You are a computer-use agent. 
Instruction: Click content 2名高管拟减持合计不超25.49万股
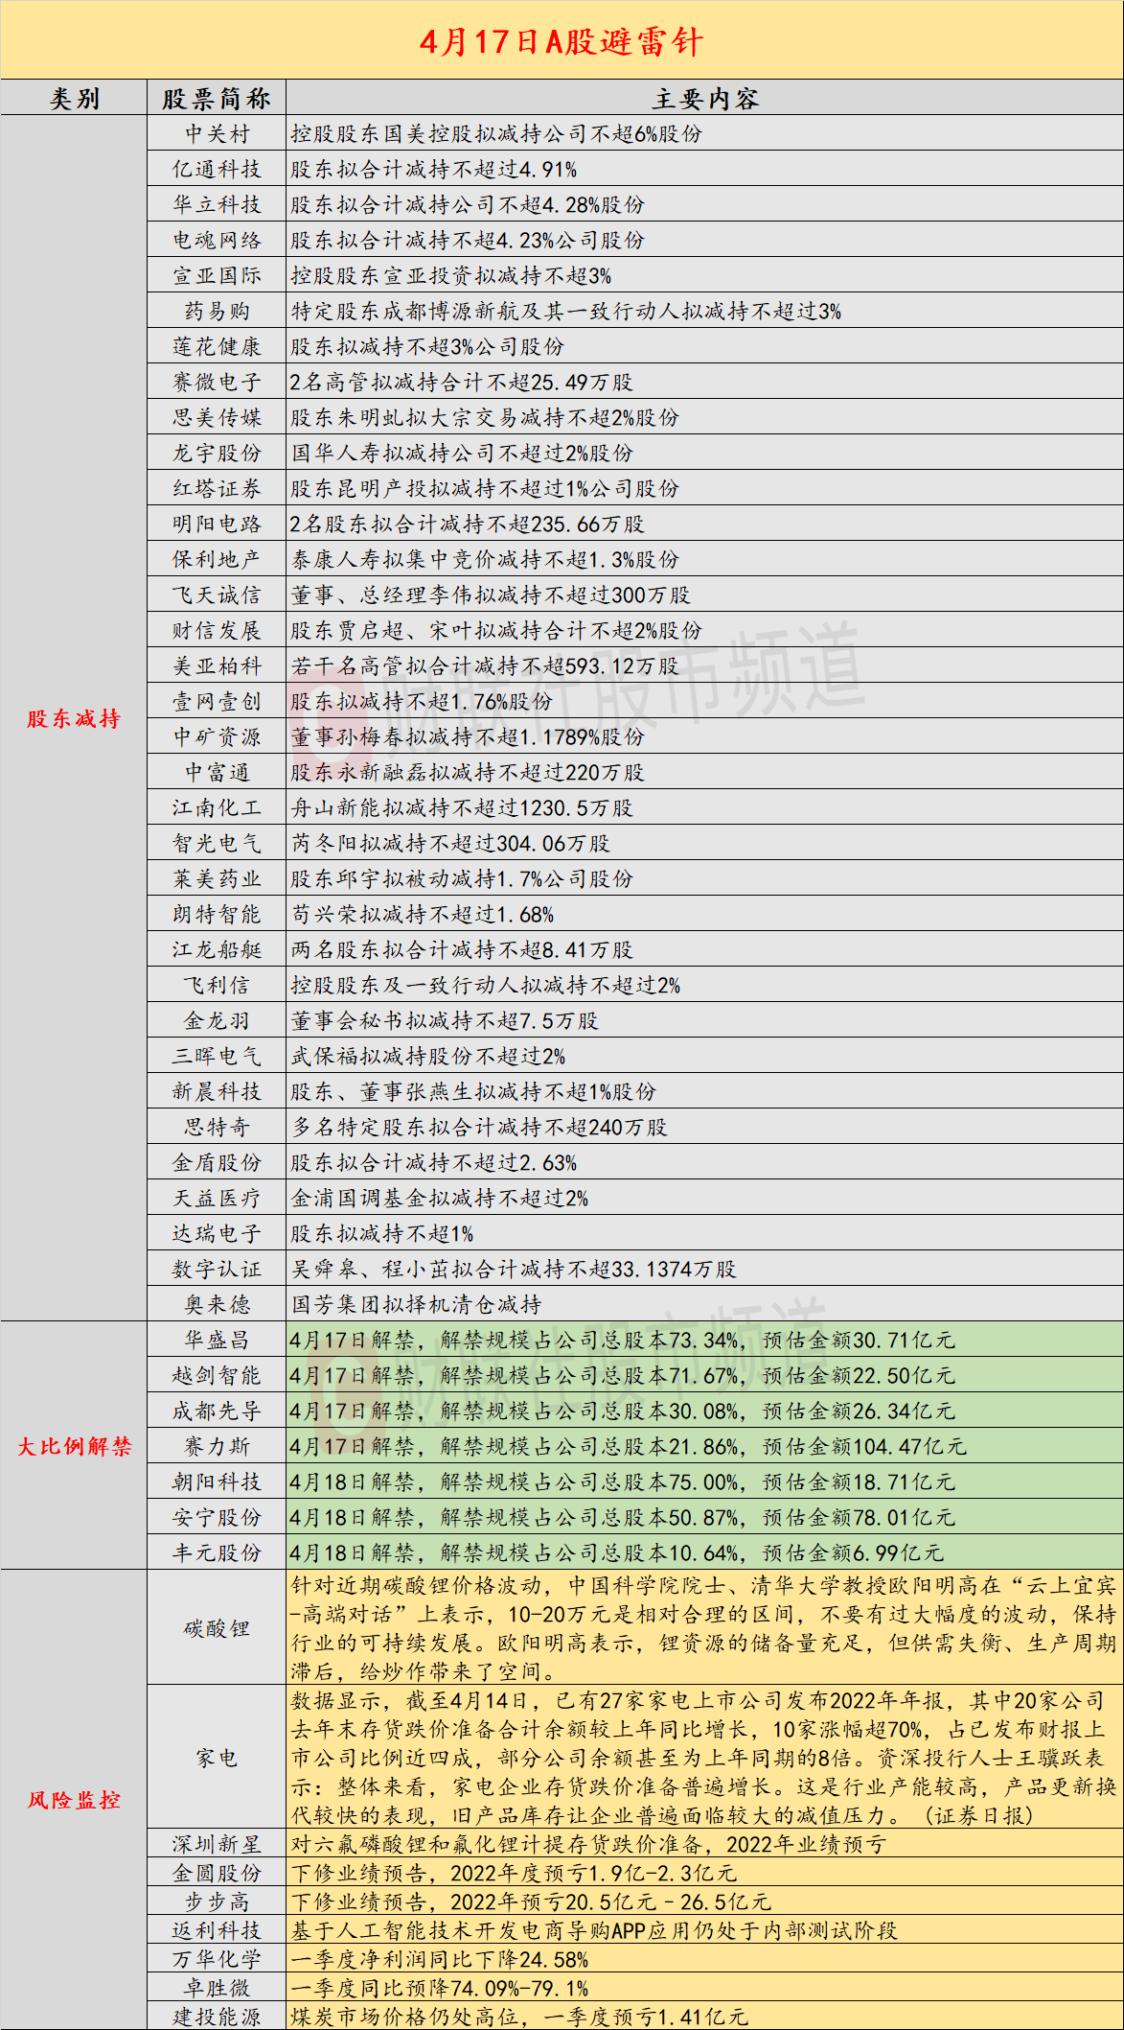pyautogui.click(x=462, y=383)
